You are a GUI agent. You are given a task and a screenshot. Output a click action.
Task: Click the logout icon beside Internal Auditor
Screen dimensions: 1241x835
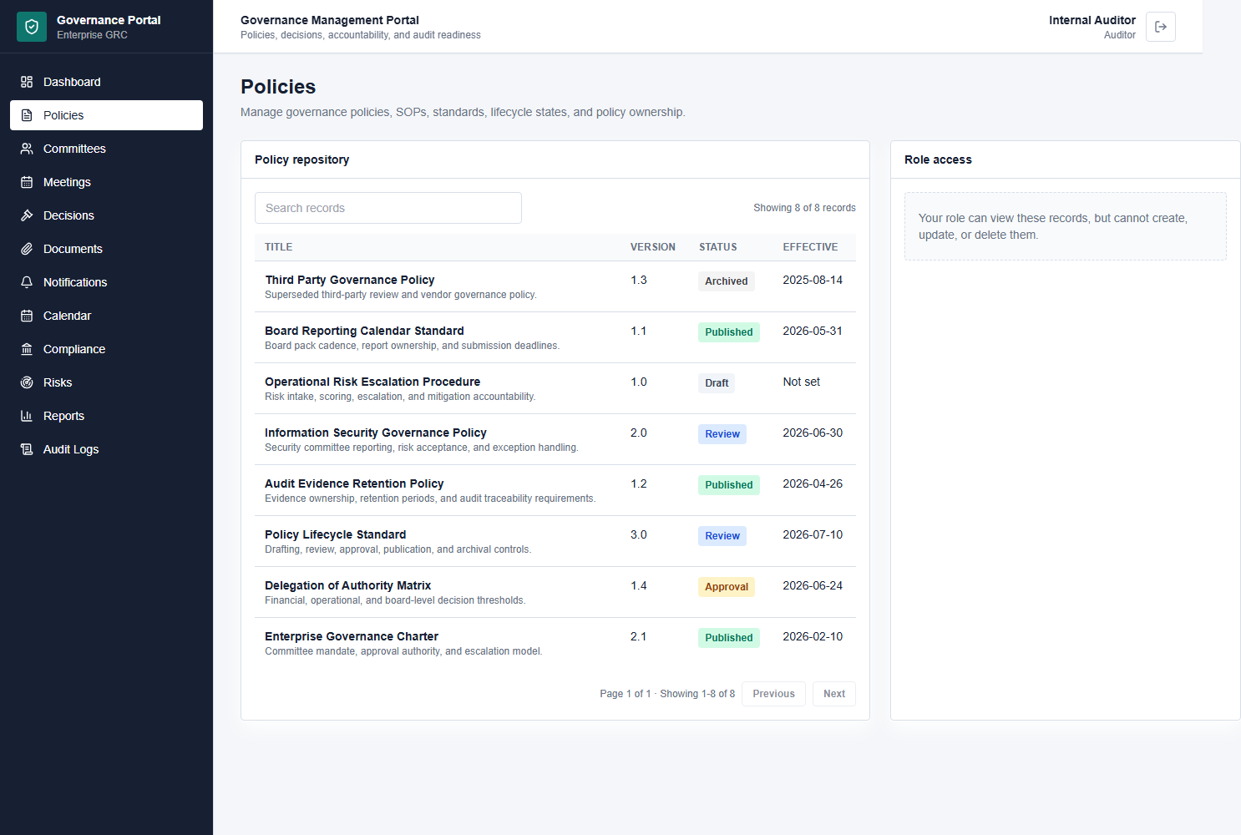[x=1161, y=27]
